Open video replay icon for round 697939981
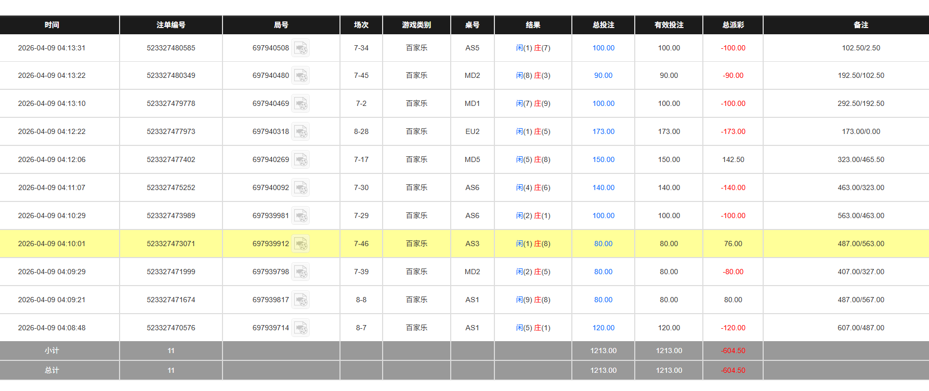 point(300,216)
